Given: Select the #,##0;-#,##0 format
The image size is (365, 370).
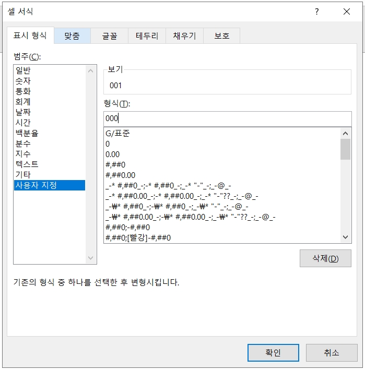Looking at the screenshot, I should click(222, 228).
